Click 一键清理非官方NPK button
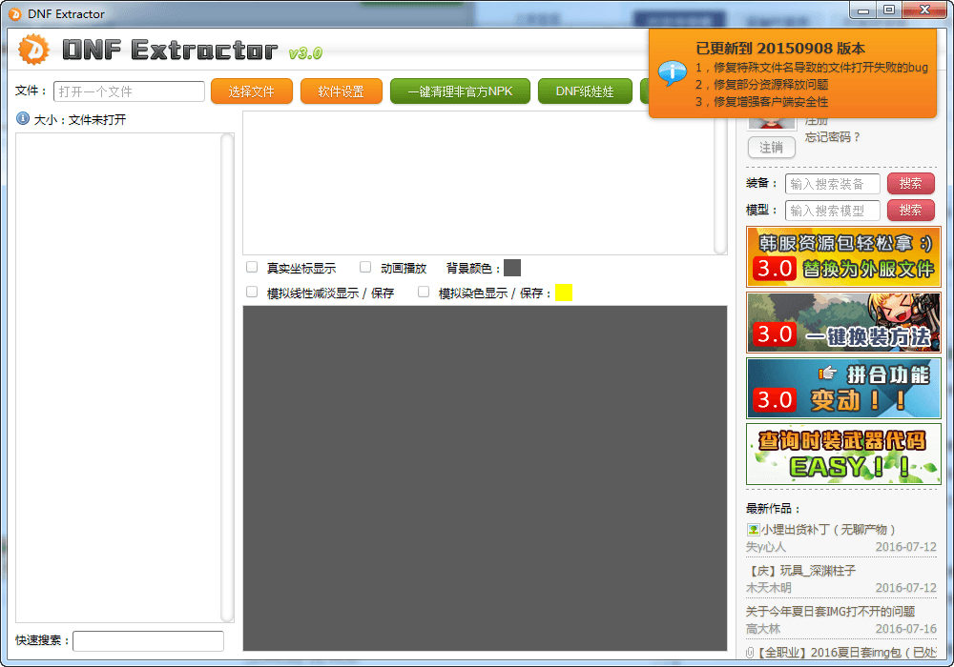The image size is (954, 667). click(x=460, y=91)
